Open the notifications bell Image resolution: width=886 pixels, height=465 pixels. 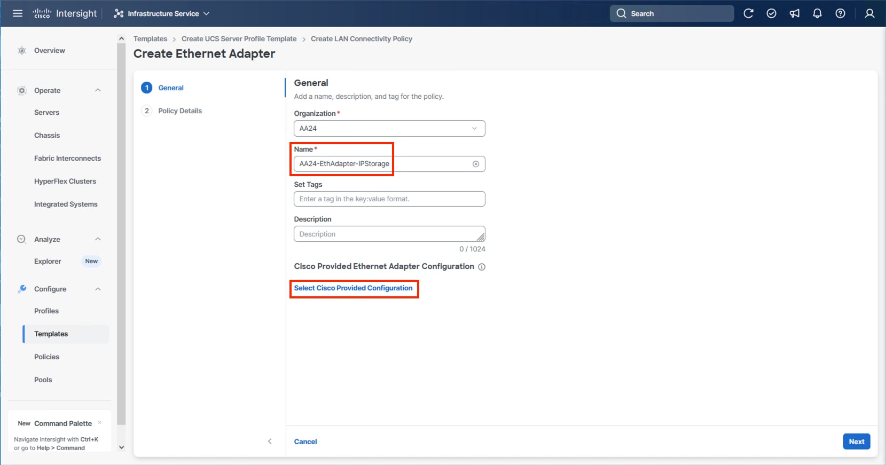tap(817, 13)
